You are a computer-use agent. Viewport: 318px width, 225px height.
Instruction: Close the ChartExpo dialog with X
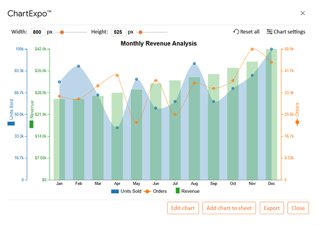point(302,13)
